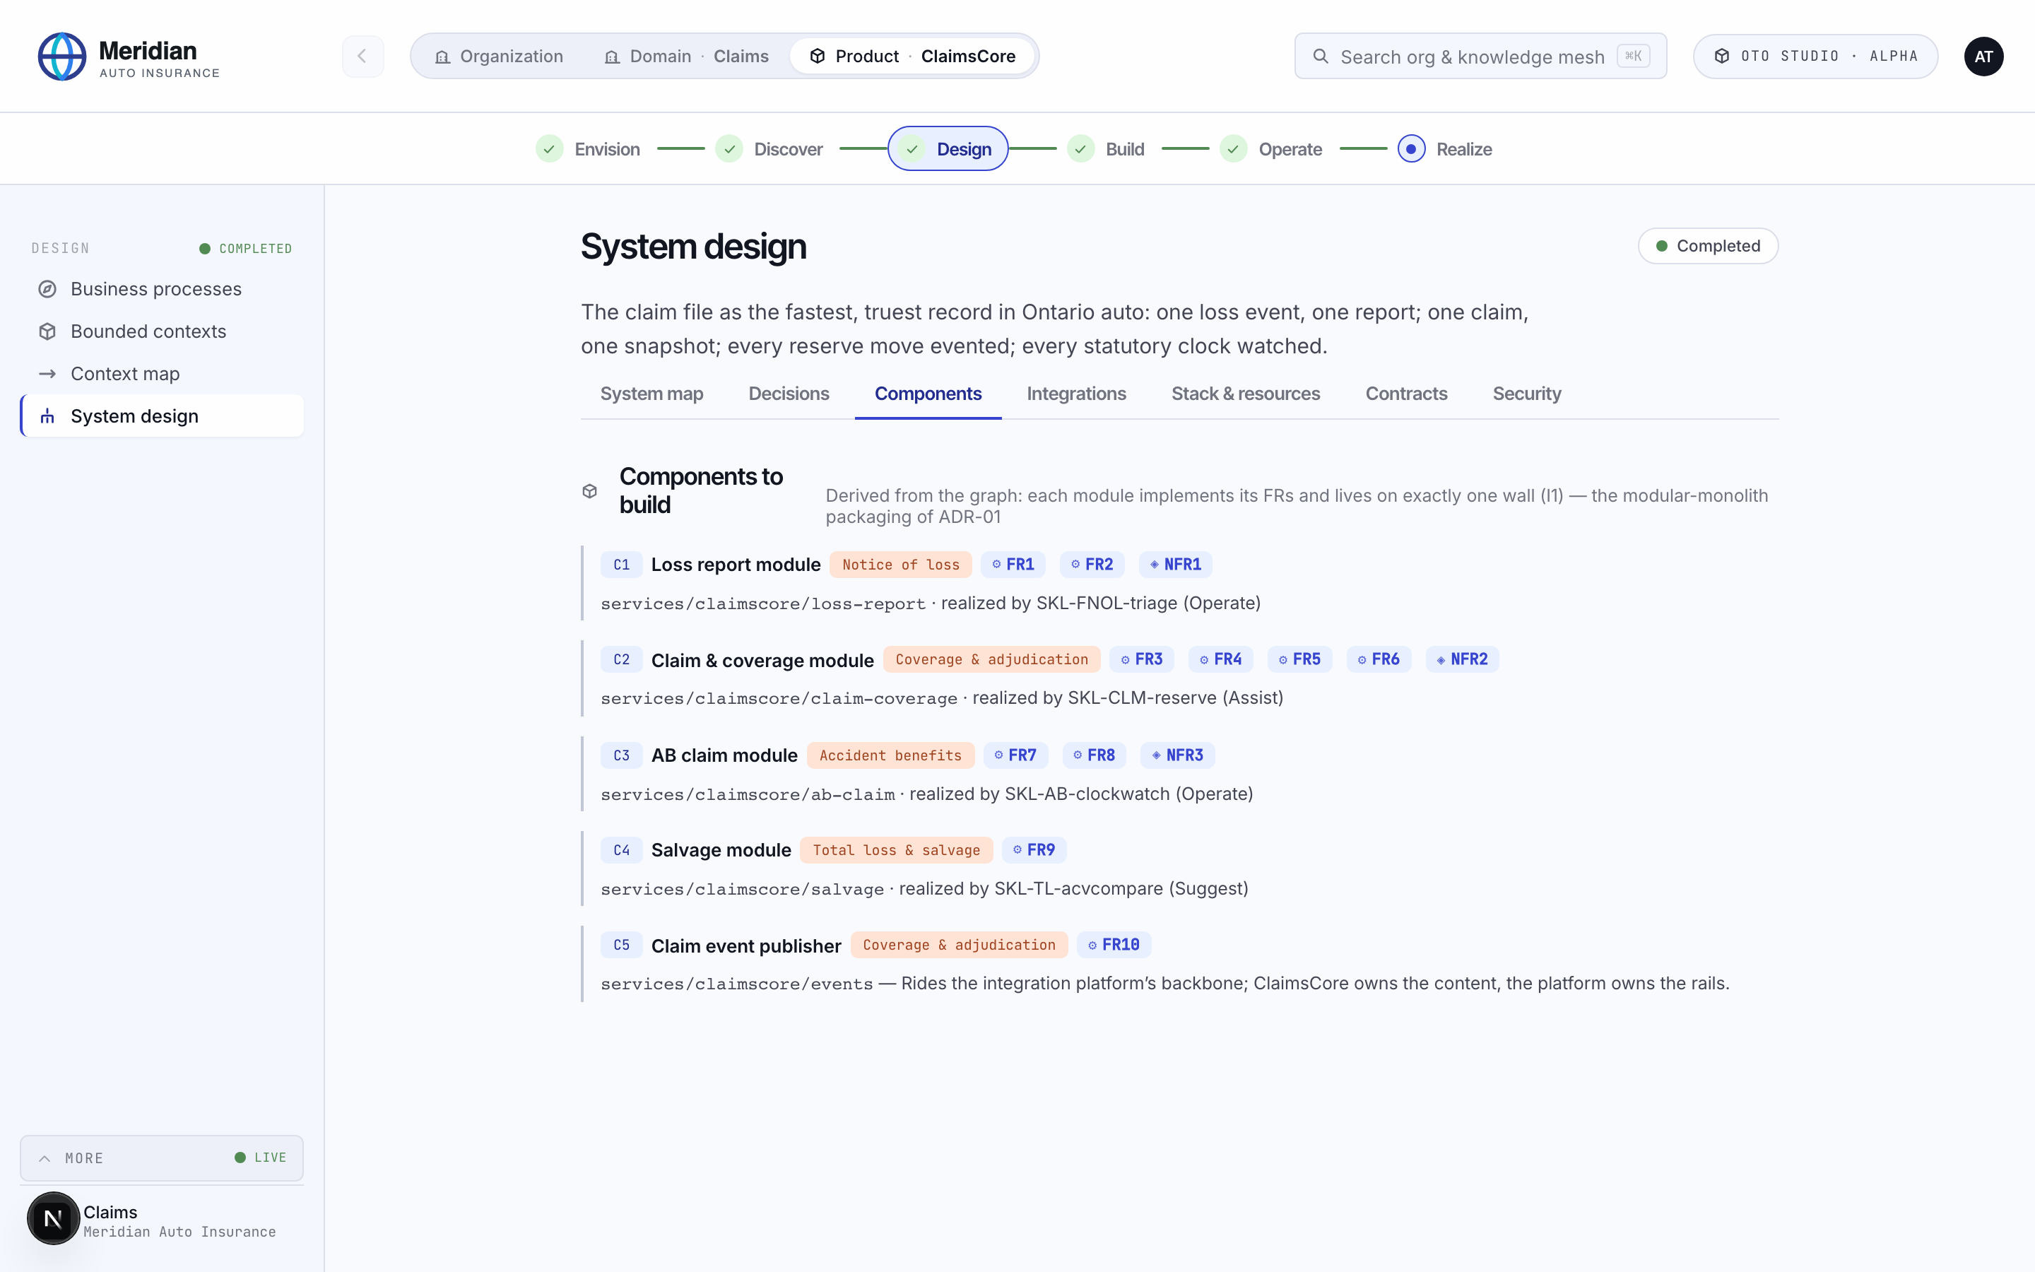Select the Components tab
Screen dimensions: 2035x1272
[928, 394]
